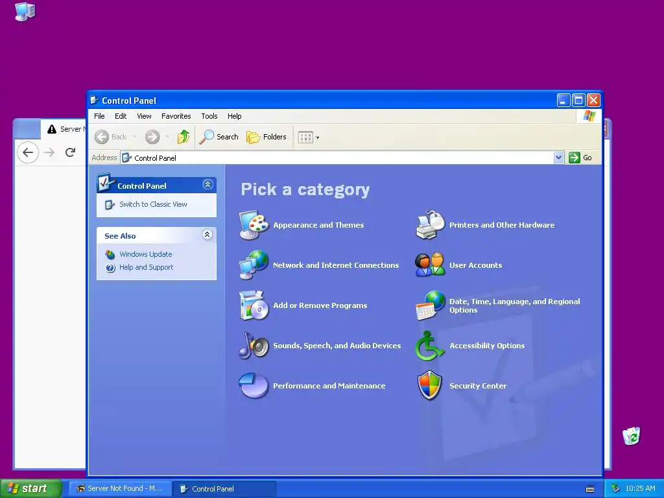This screenshot has height=498, width=664.
Task: Click the Help and Support question mark icon
Action: click(x=110, y=268)
